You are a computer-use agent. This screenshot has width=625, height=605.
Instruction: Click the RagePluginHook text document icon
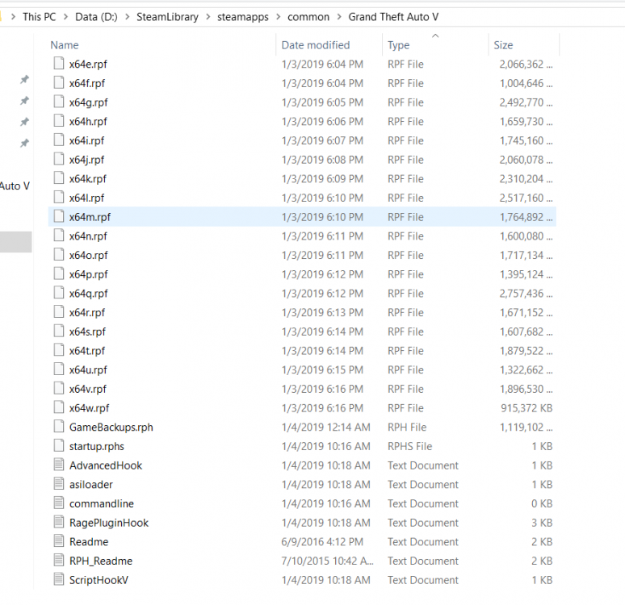[59, 522]
